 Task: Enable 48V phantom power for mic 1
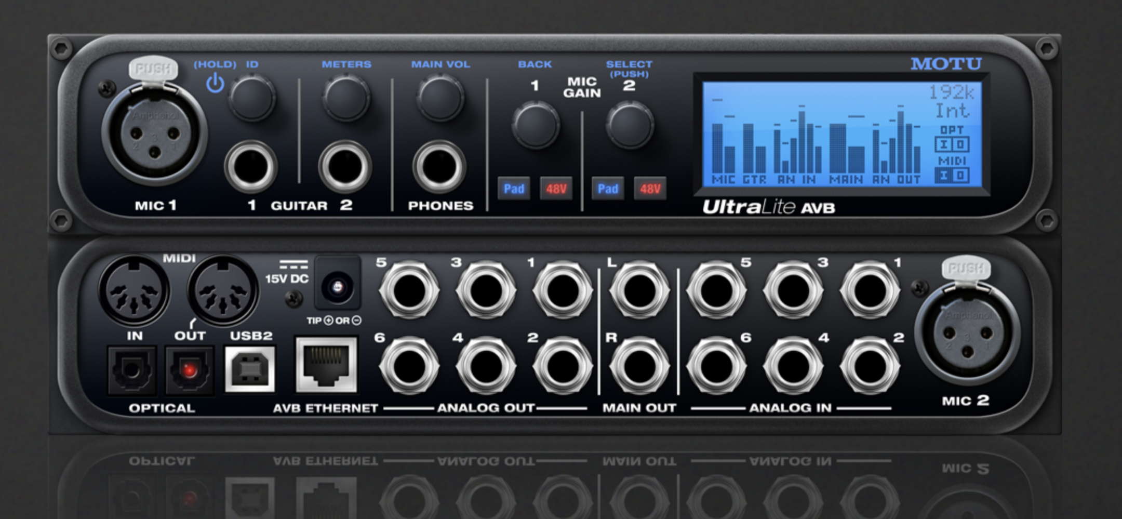[x=556, y=189]
